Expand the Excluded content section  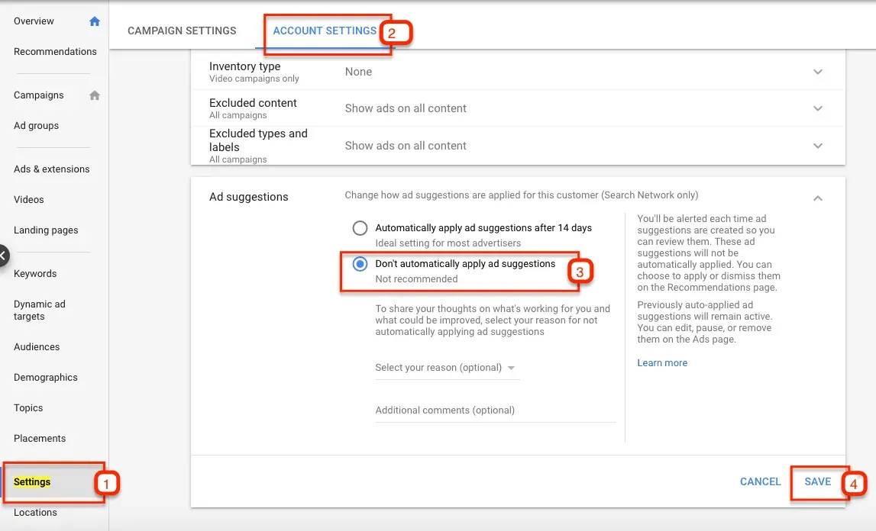click(x=817, y=108)
